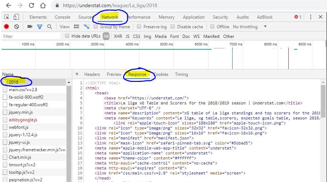Open the Elements panel tab

[38, 17]
